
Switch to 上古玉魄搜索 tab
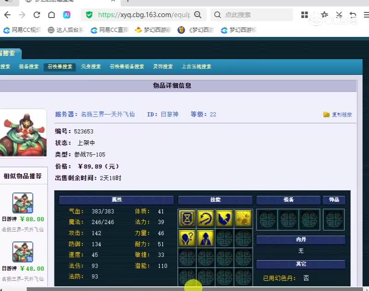tap(196, 67)
